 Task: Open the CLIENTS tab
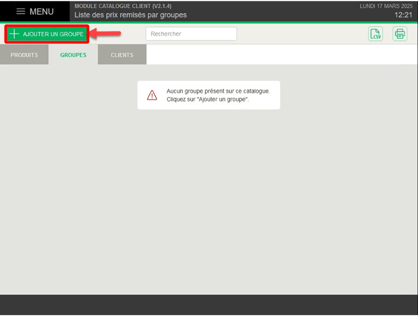click(122, 55)
